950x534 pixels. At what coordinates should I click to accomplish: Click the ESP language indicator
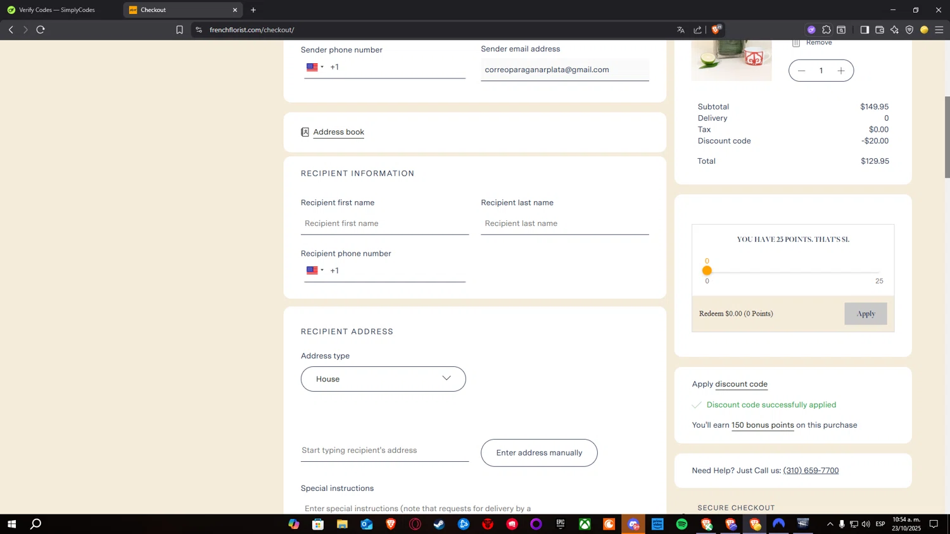880,524
